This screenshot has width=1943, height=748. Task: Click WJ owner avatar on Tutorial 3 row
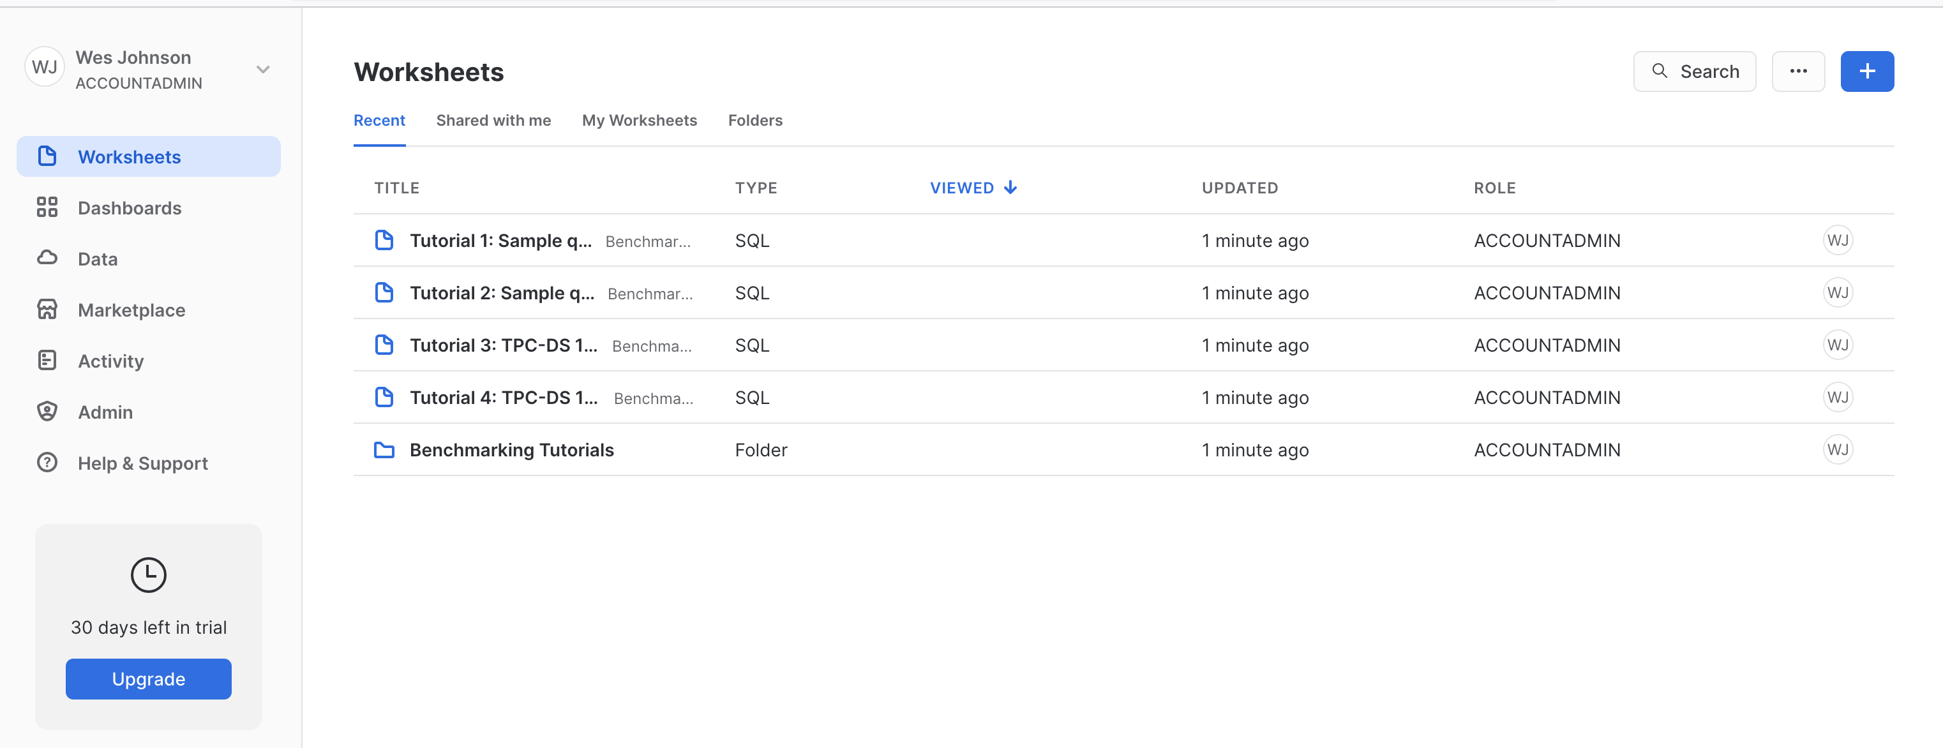1838,345
